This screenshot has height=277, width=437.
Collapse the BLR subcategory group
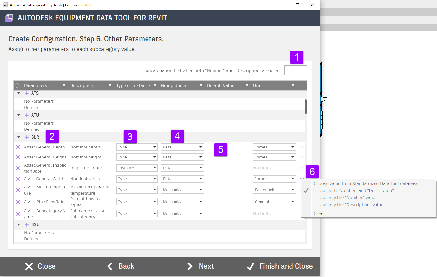tap(19, 137)
